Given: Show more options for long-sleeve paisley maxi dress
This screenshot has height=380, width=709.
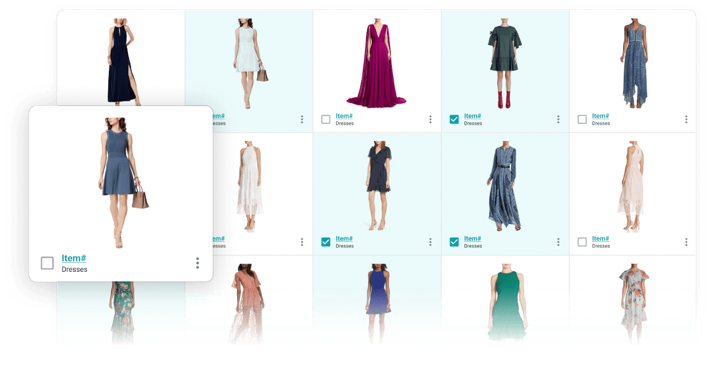Looking at the screenshot, I should click(x=558, y=242).
